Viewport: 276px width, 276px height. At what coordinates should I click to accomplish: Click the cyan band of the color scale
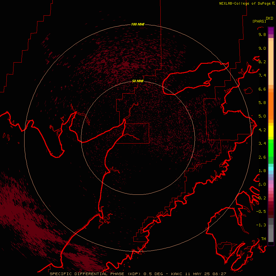271,169
